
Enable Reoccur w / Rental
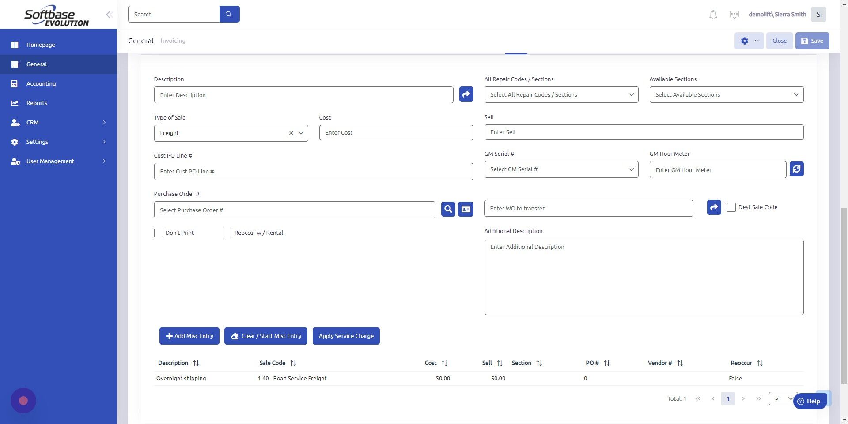point(227,233)
